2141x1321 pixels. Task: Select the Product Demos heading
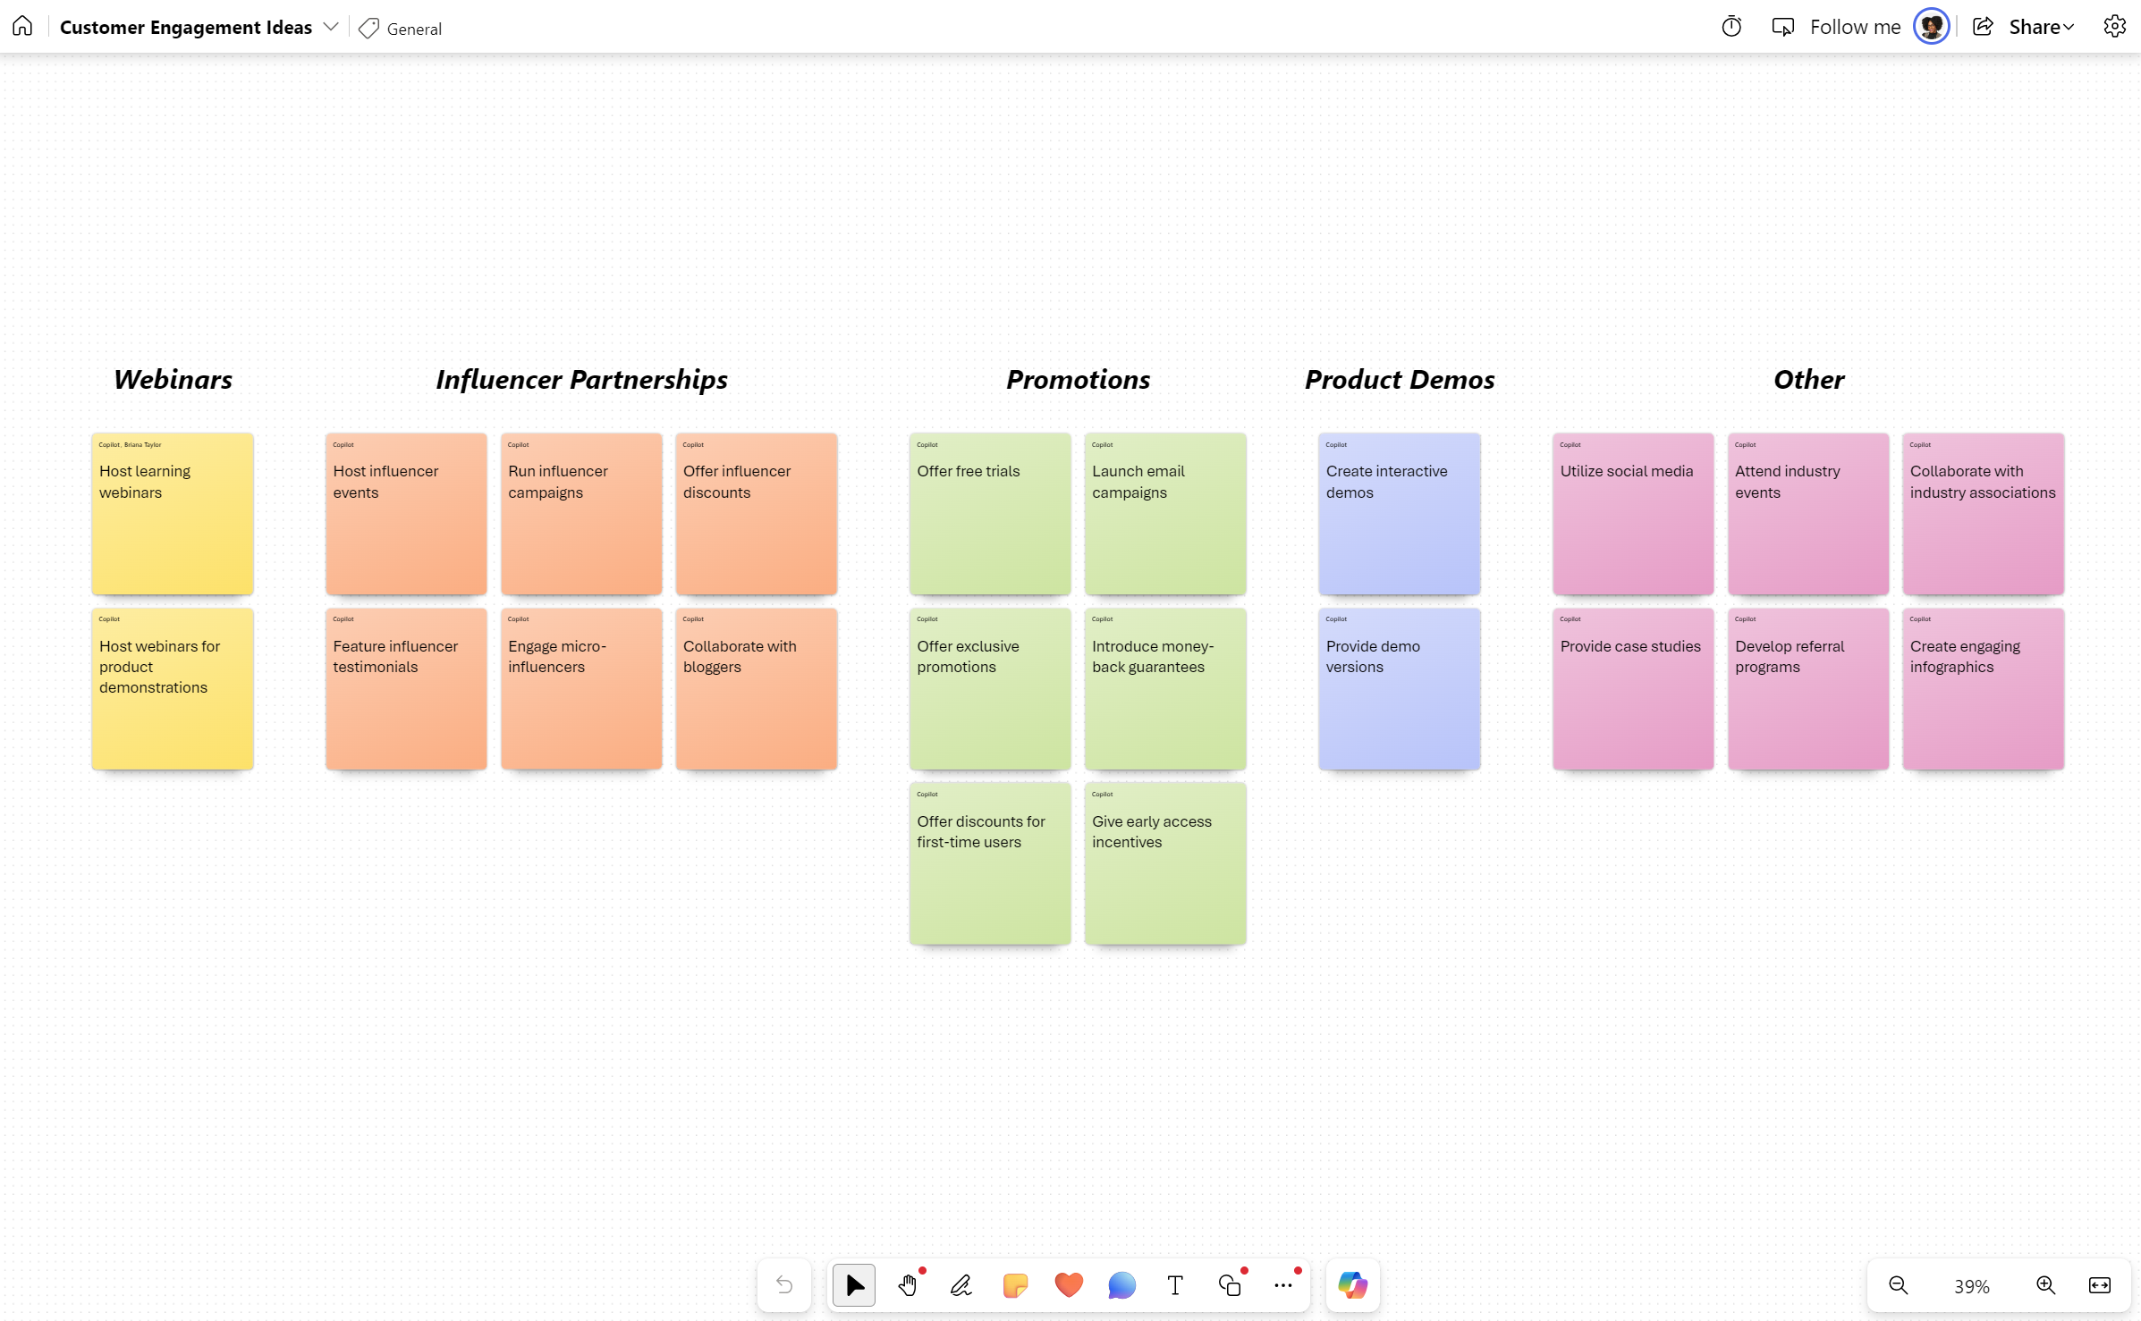pos(1400,380)
